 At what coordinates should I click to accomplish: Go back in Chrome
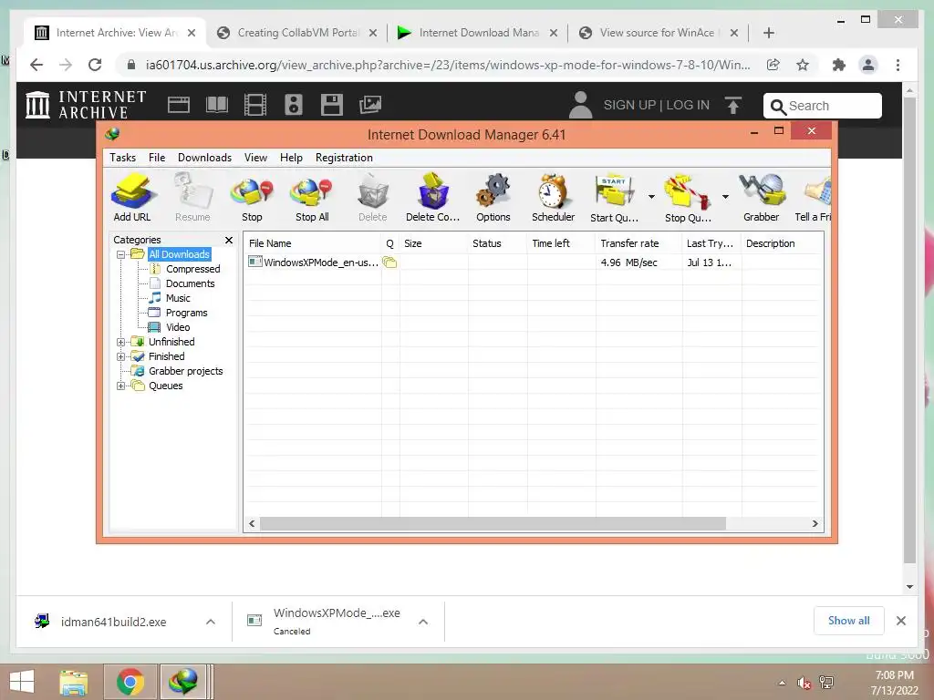[x=36, y=65]
